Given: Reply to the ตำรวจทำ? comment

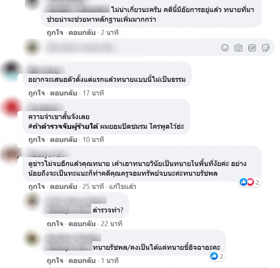Looking at the screenshot, I should coord(82,224).
